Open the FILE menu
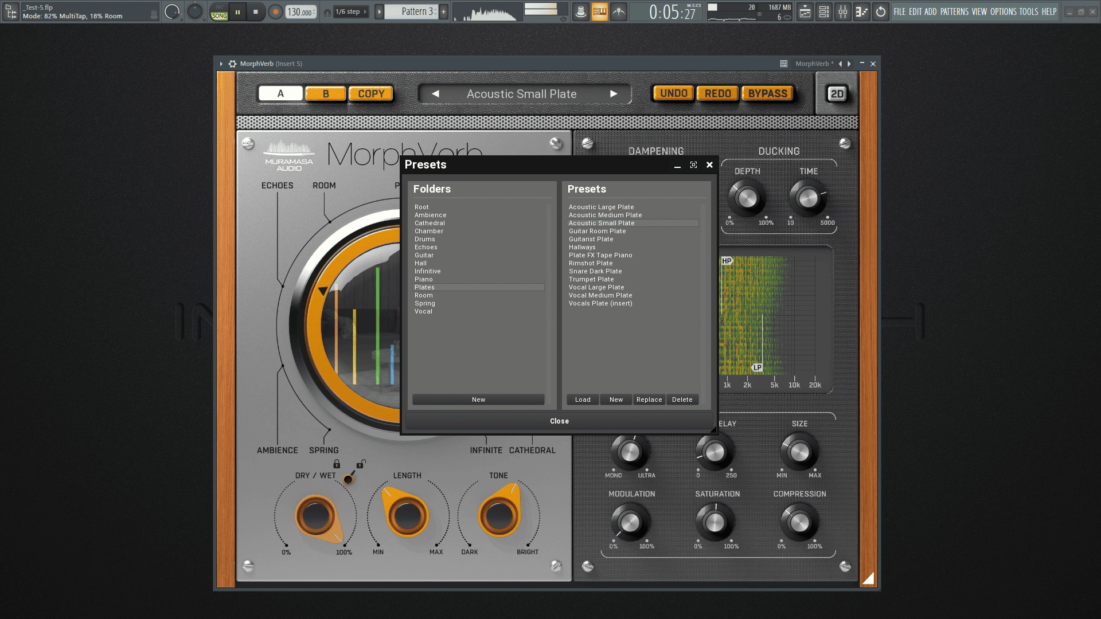 click(x=900, y=11)
